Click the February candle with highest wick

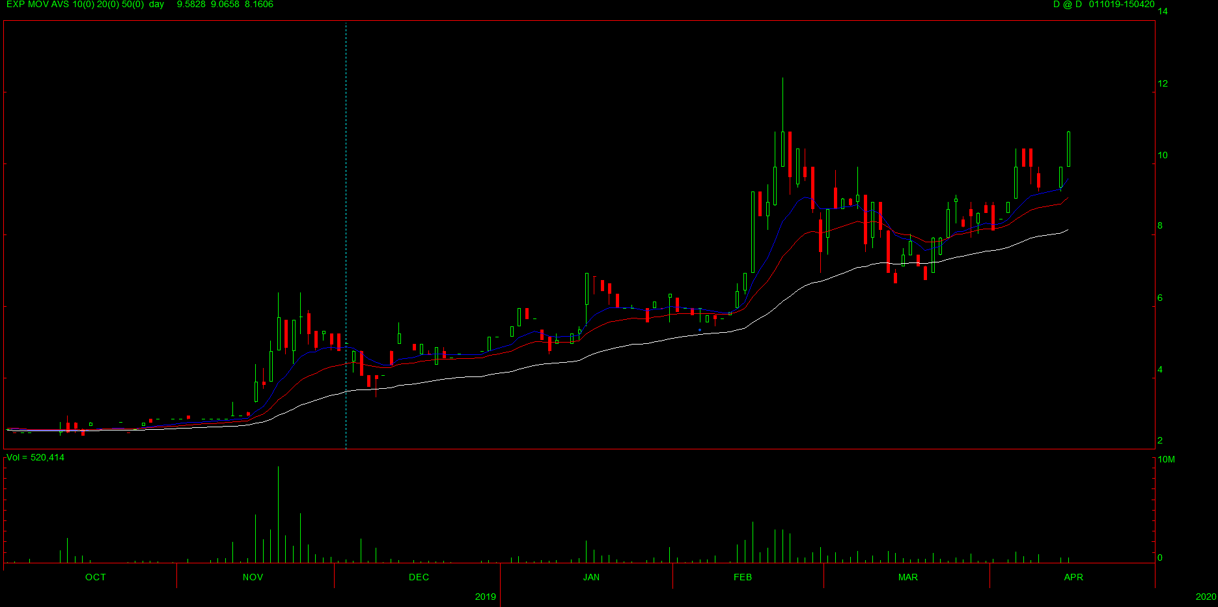click(x=782, y=122)
